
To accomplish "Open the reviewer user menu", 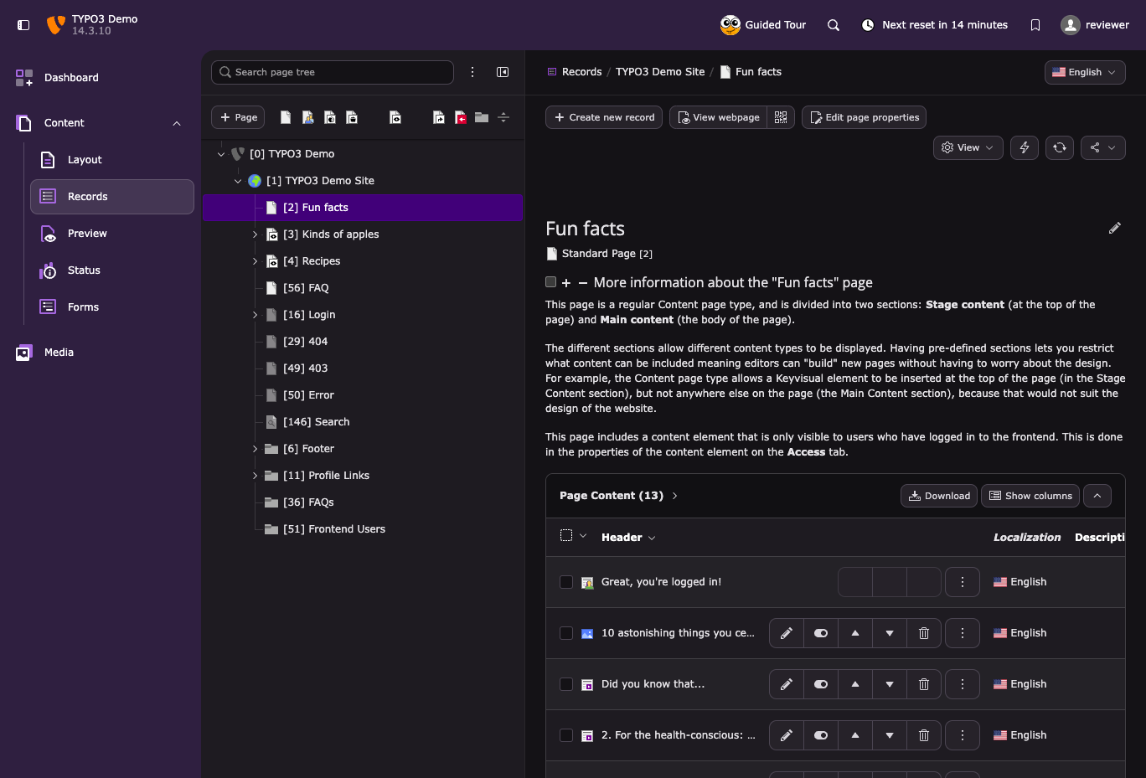I will click(1095, 25).
